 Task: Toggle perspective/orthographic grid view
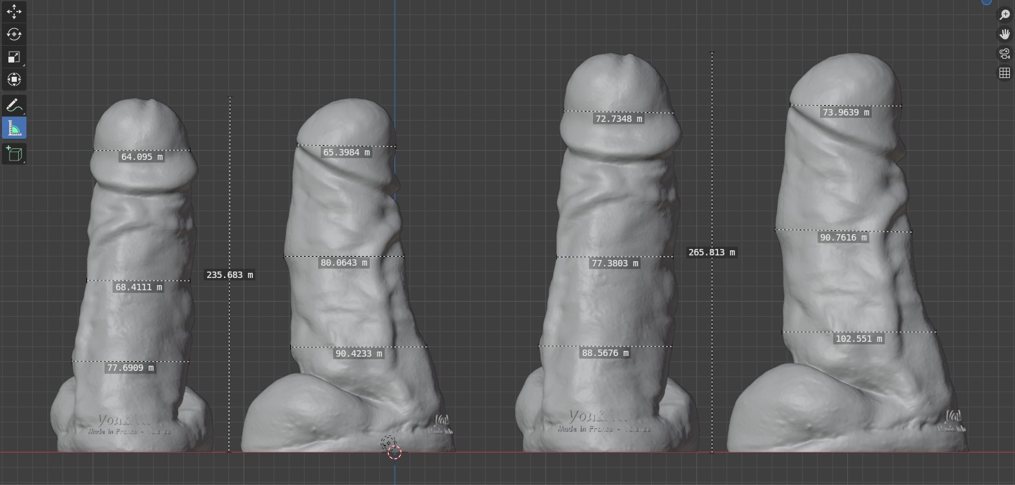click(1005, 73)
